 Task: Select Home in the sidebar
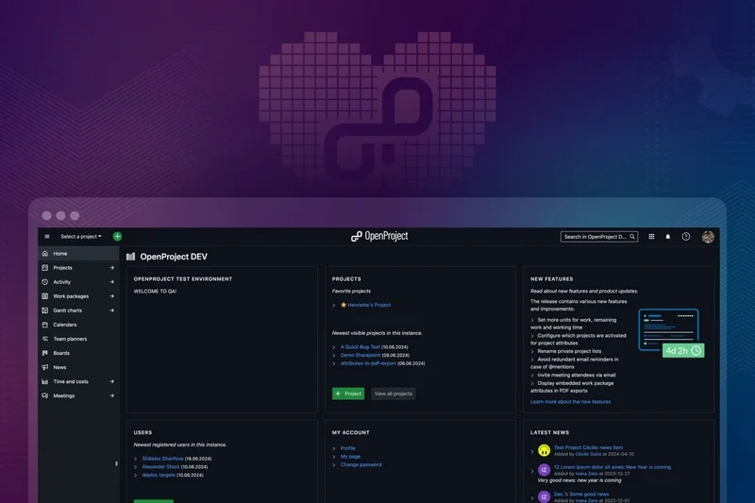point(78,254)
